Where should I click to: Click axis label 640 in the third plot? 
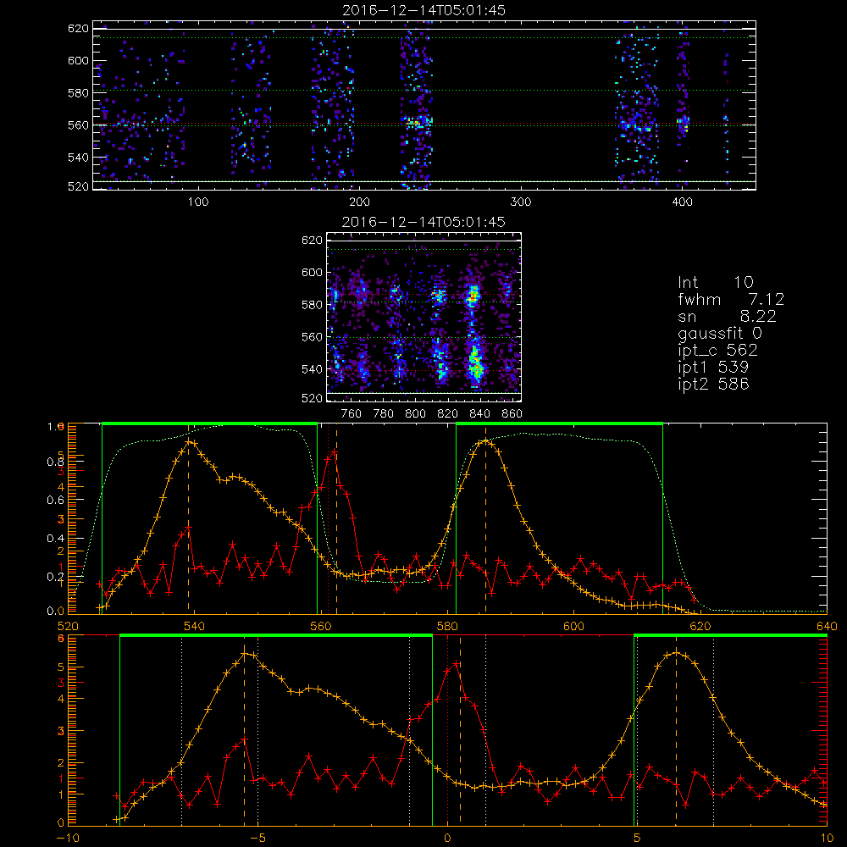click(x=827, y=627)
